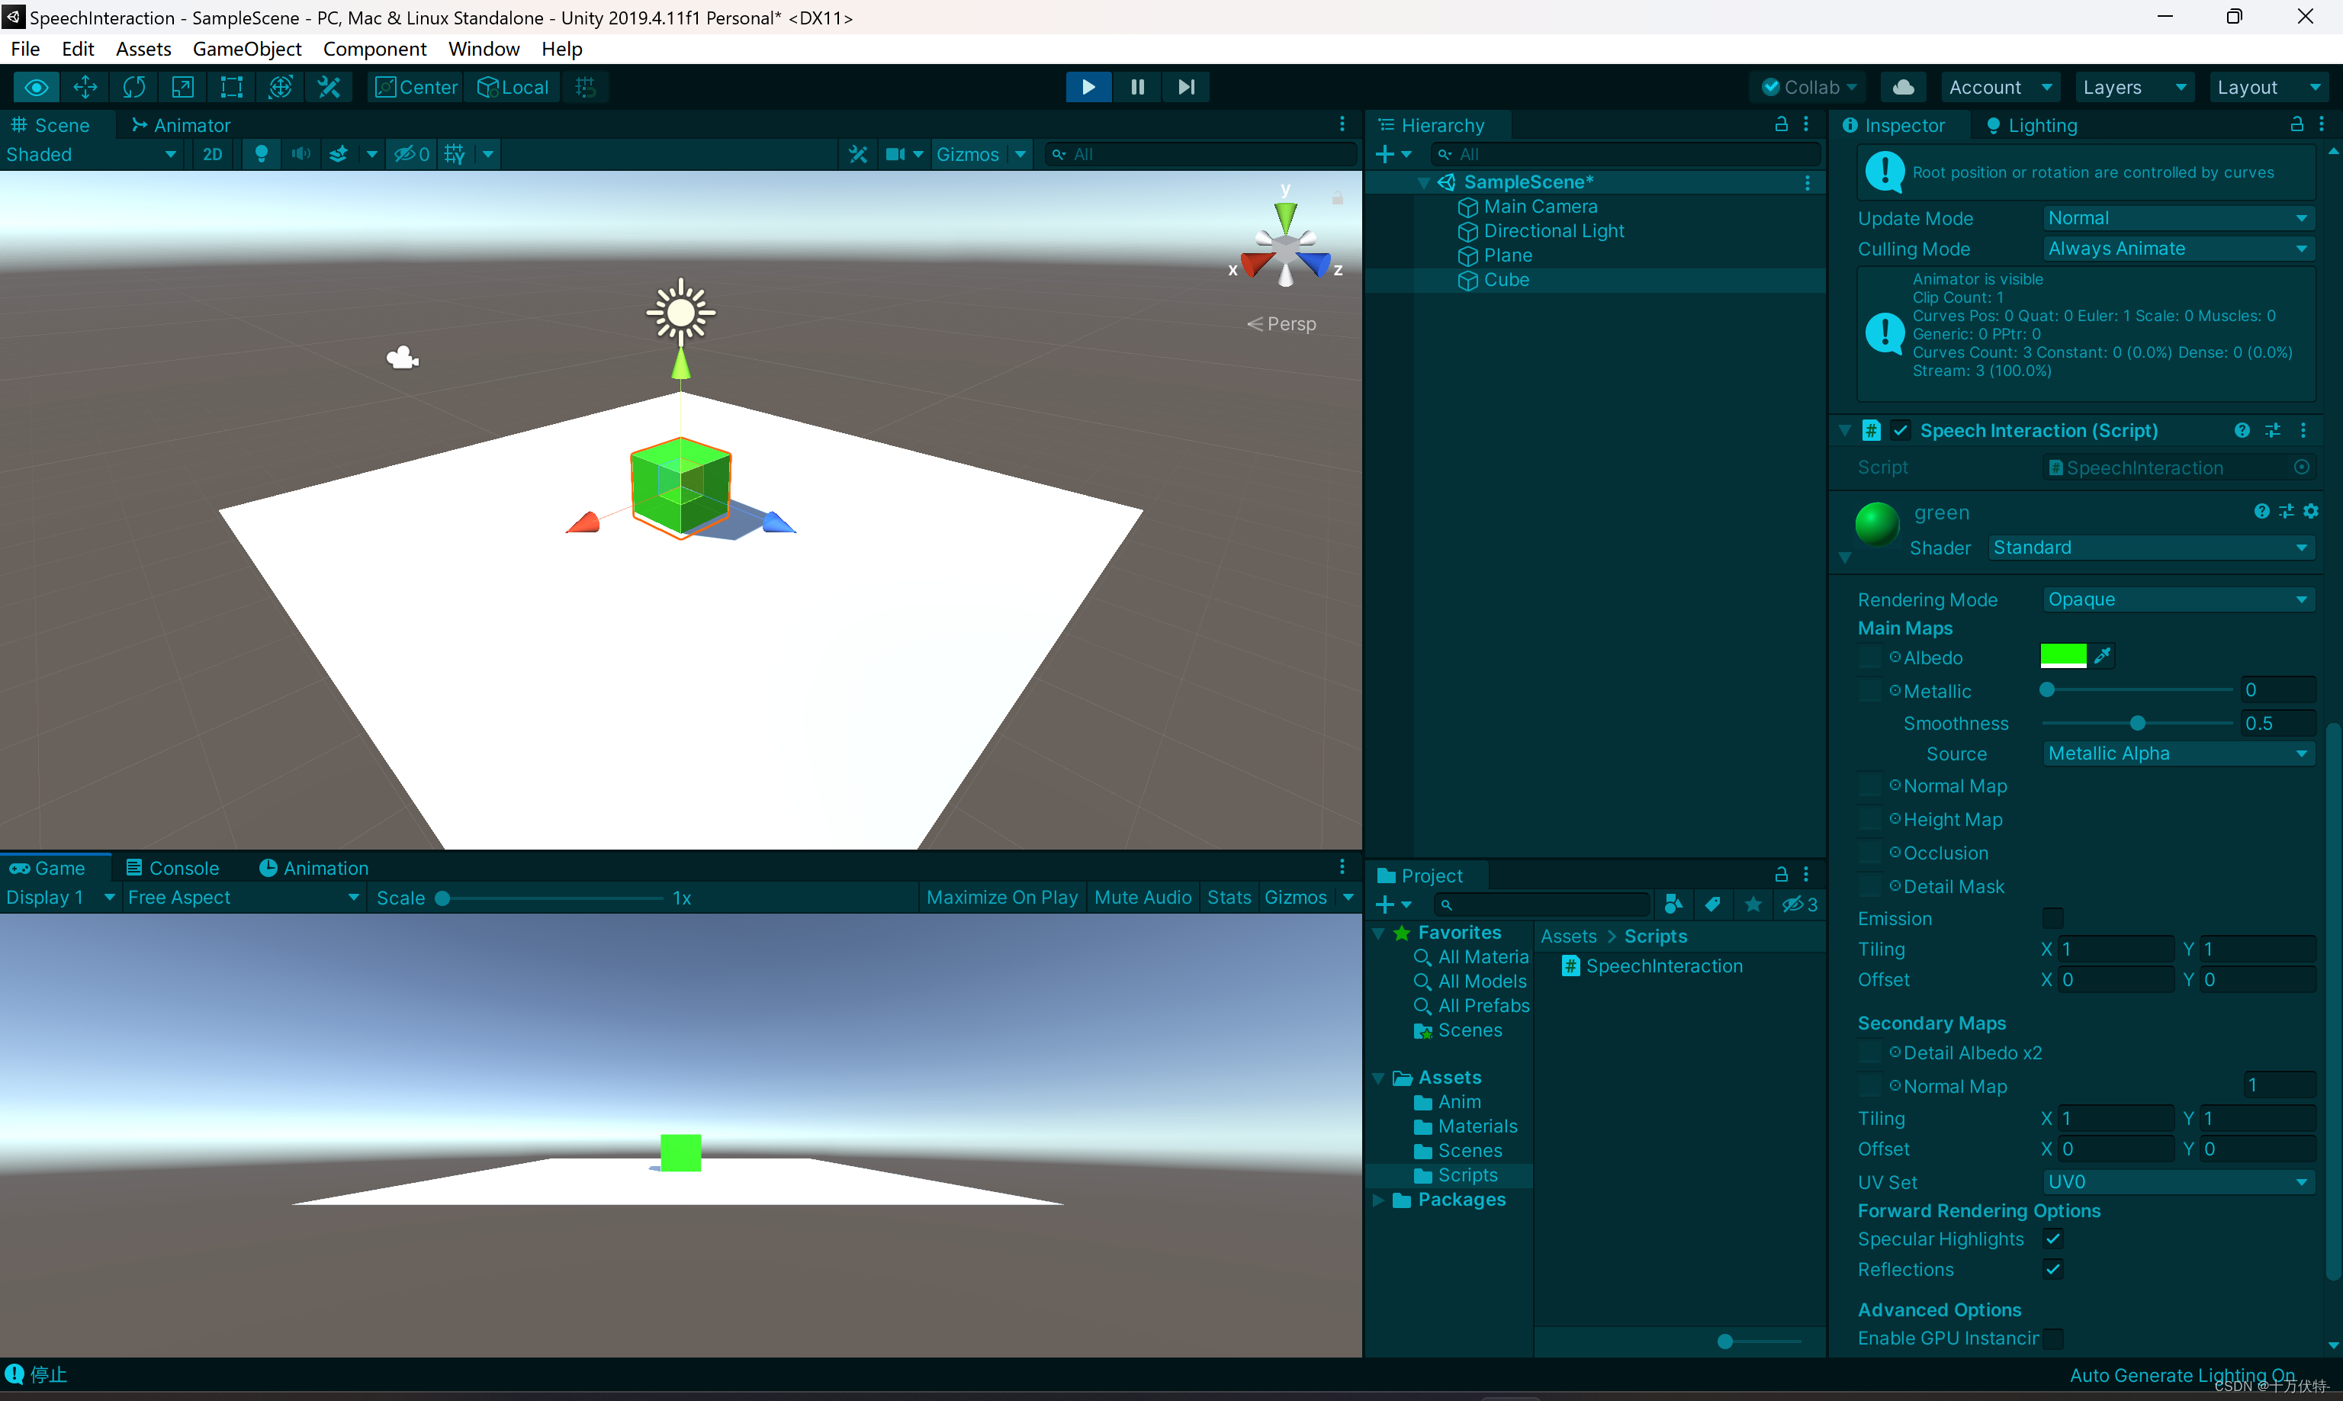Switch to the Console tab
This screenshot has height=1401, width=2343.
pyautogui.click(x=173, y=868)
